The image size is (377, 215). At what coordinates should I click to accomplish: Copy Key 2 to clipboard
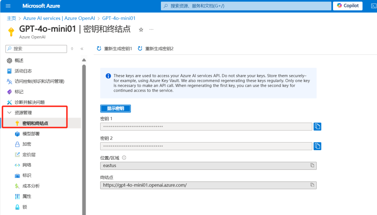(x=317, y=146)
